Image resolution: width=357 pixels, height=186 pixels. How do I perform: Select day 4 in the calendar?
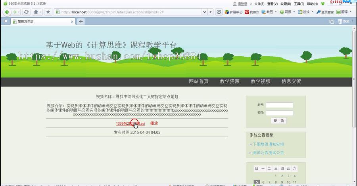tap(295, 176)
